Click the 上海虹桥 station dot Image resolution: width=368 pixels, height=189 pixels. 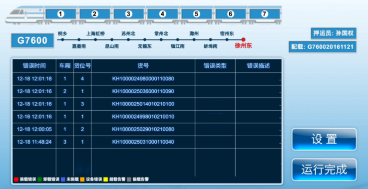coord(95,39)
